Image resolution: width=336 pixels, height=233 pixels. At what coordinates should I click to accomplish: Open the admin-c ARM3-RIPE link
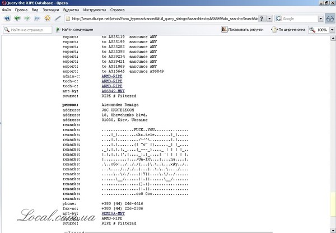tap(112, 76)
